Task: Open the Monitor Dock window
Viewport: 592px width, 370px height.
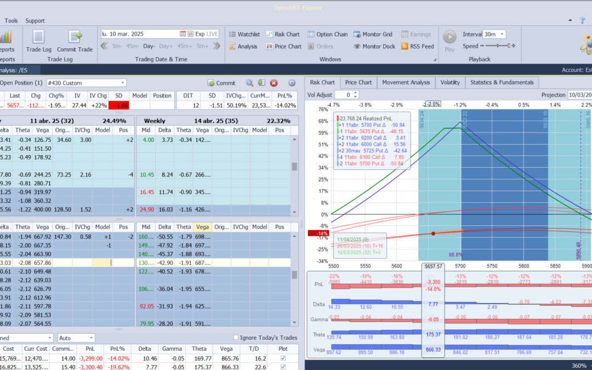Action: click(x=374, y=47)
